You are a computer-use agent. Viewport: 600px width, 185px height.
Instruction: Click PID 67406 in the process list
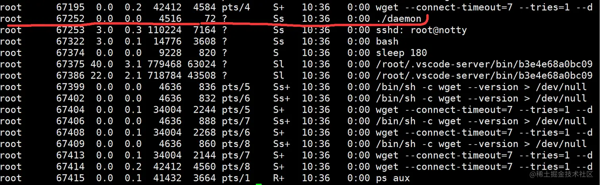[x=70, y=121]
